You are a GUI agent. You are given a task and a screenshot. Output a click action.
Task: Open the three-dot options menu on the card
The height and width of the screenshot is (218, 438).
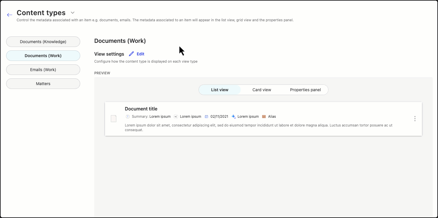coord(415,119)
